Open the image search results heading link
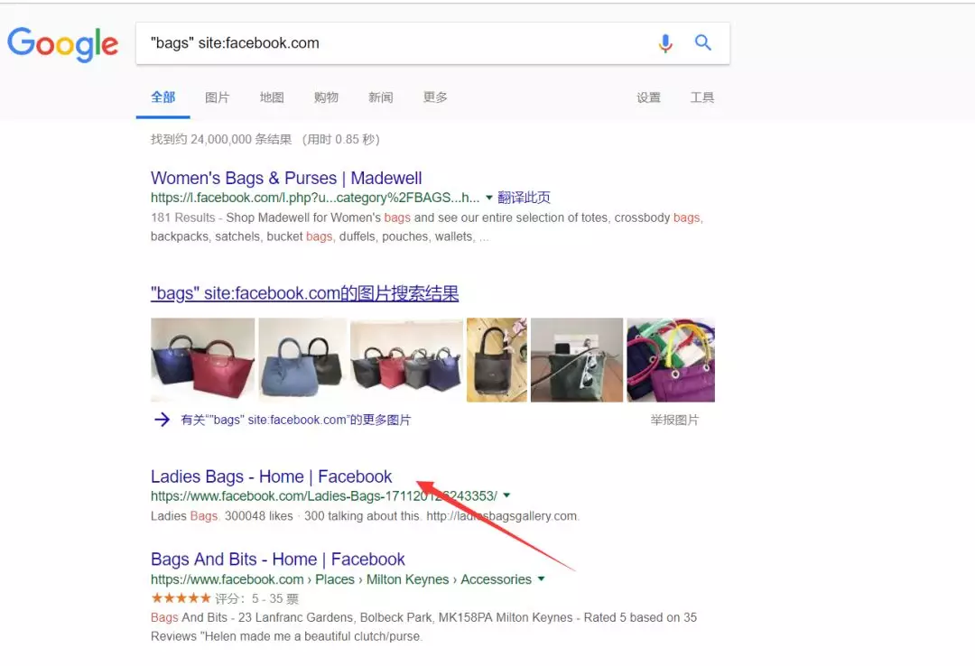 pyautogui.click(x=305, y=293)
